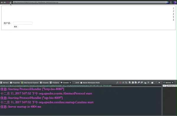Click the localhost:8080 URL address field
This screenshot has width=177, height=116.
(89, 2)
